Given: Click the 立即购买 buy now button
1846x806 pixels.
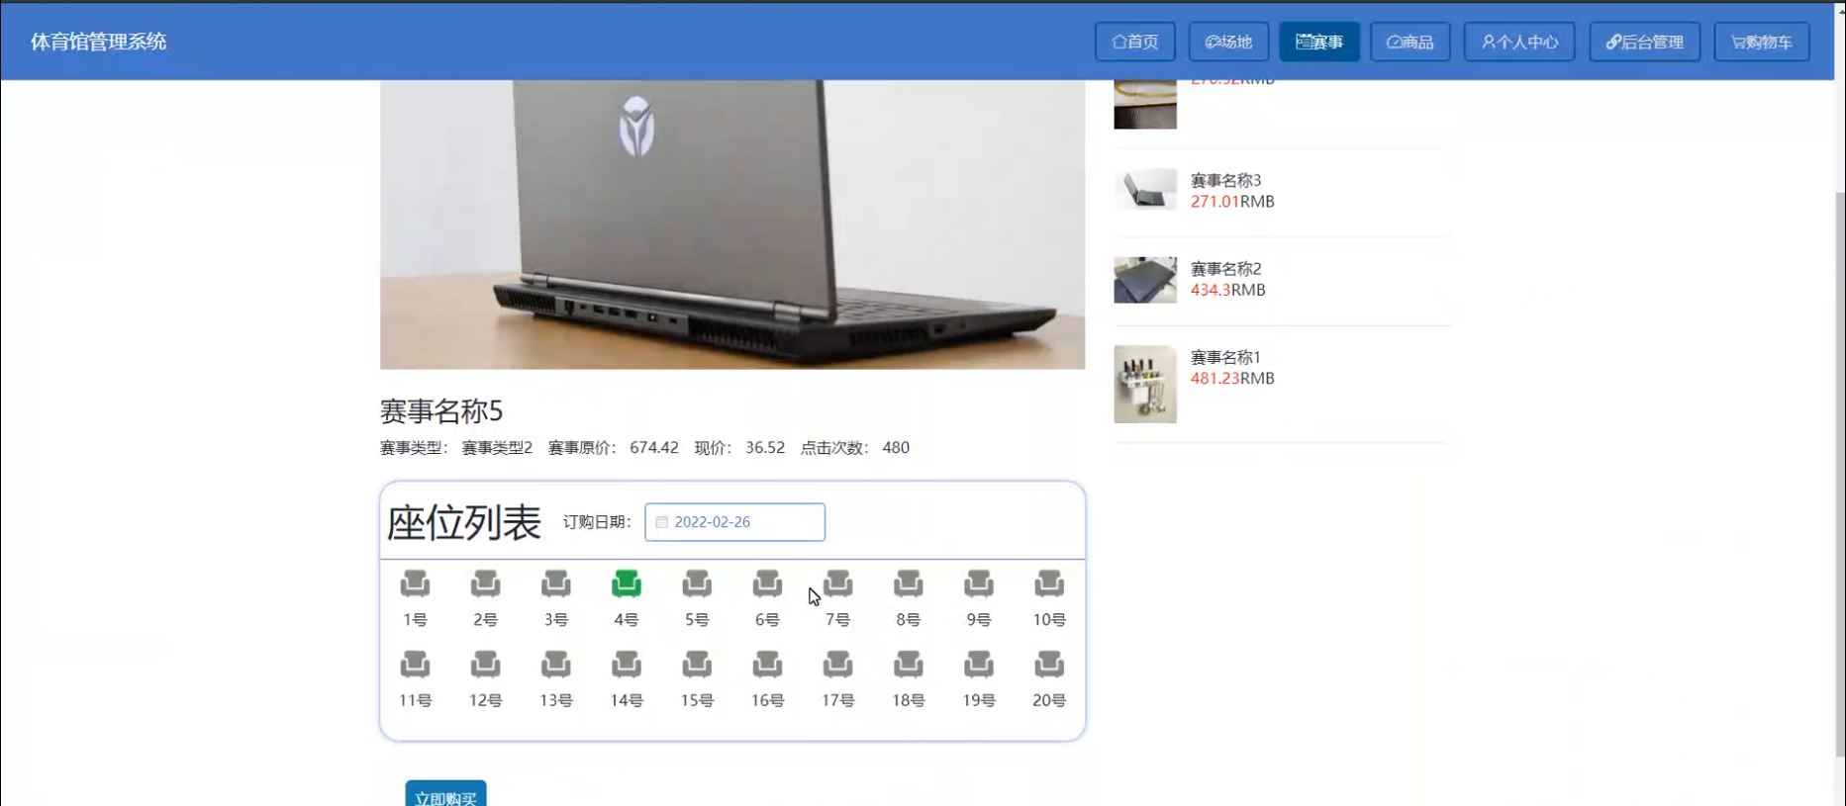Looking at the screenshot, I should coord(445,794).
